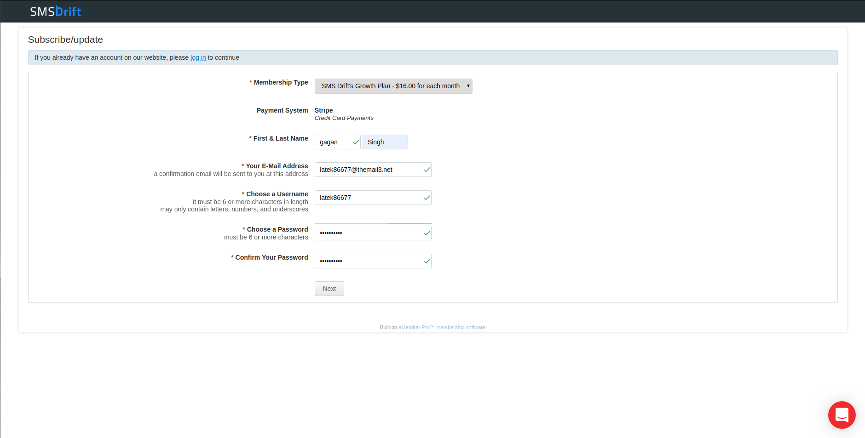The height and width of the screenshot is (438, 865).
Task: Click the Credit Card Payments text
Action: point(344,118)
